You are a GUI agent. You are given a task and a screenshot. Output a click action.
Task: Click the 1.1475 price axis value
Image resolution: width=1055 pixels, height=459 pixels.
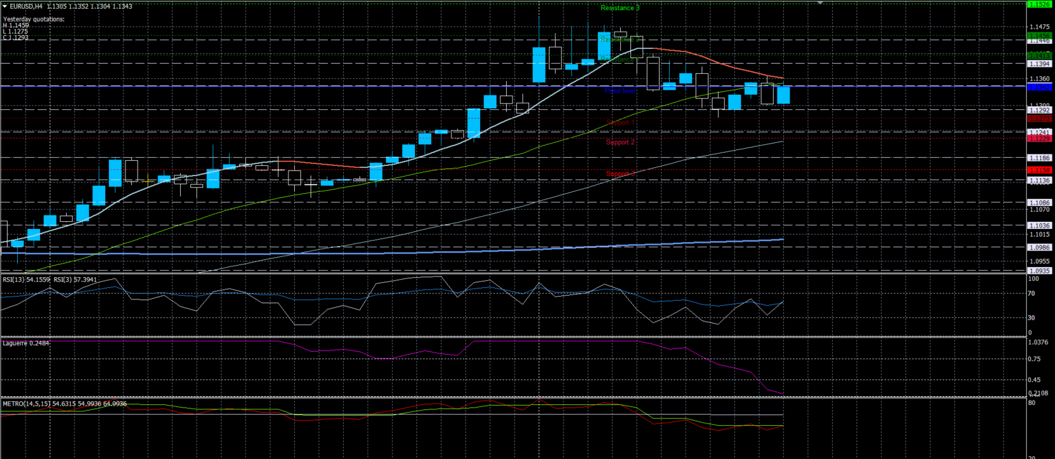(x=1039, y=27)
